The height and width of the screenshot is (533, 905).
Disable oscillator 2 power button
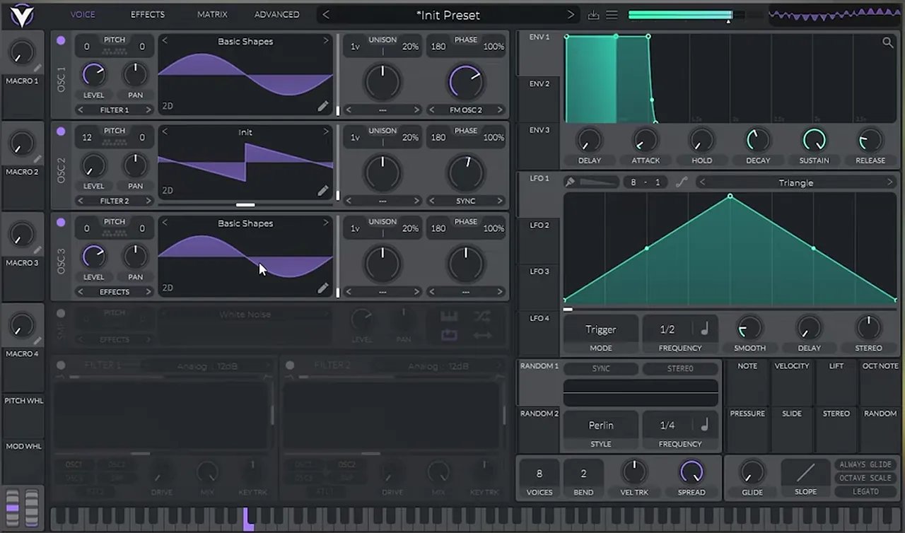coord(61,131)
